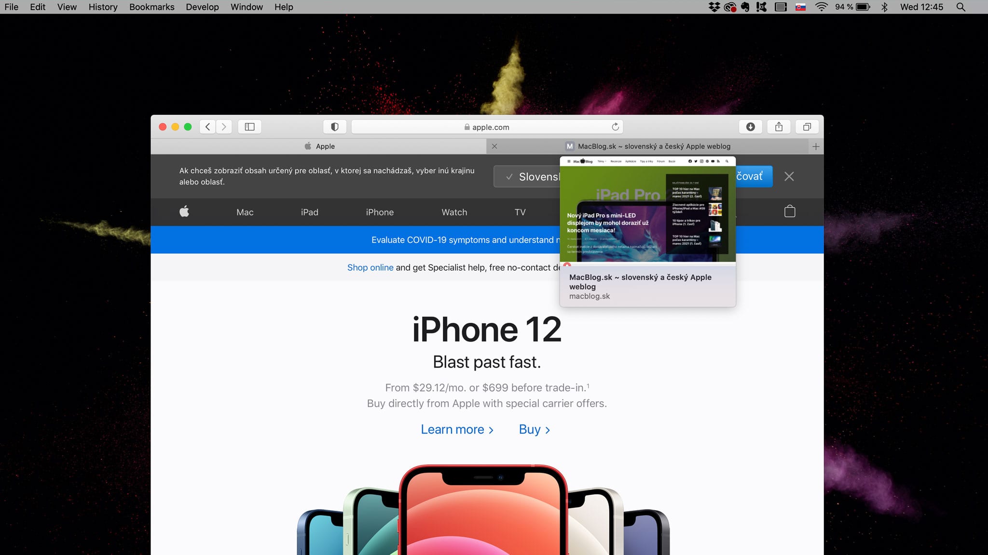Click the MacBlog.sk tab favicon

(570, 146)
